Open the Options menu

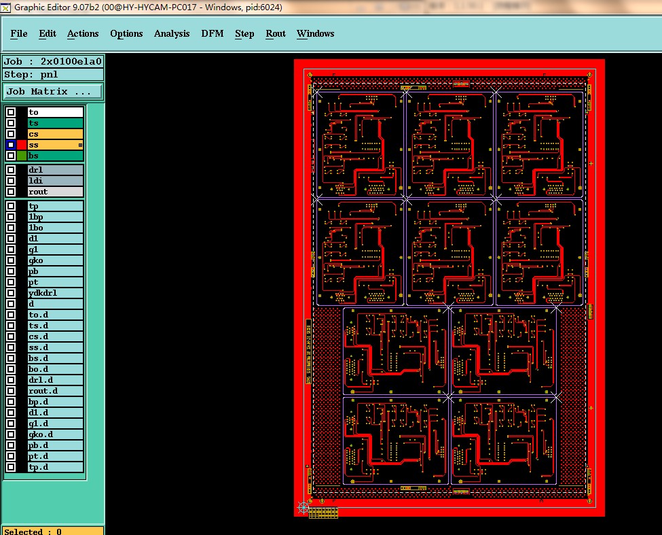126,34
